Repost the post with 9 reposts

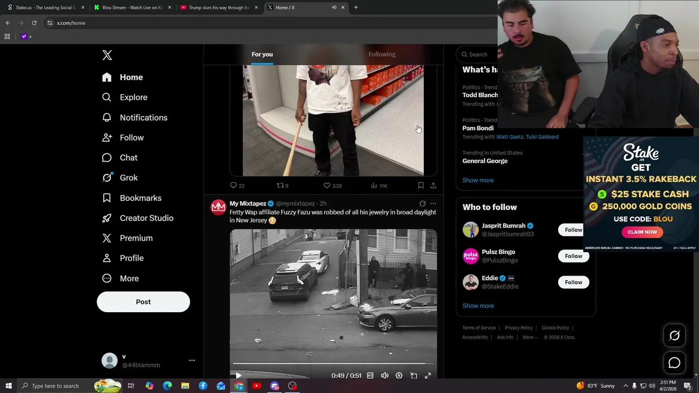(x=282, y=186)
